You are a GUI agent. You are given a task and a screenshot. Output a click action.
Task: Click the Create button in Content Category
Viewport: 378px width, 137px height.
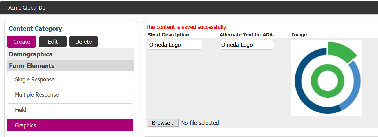[x=22, y=41]
